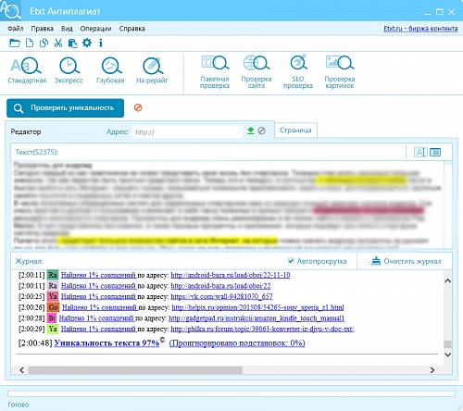Click Проигнорировано подстановок: 0% link
The height and width of the screenshot is (411, 463).
coord(237,342)
